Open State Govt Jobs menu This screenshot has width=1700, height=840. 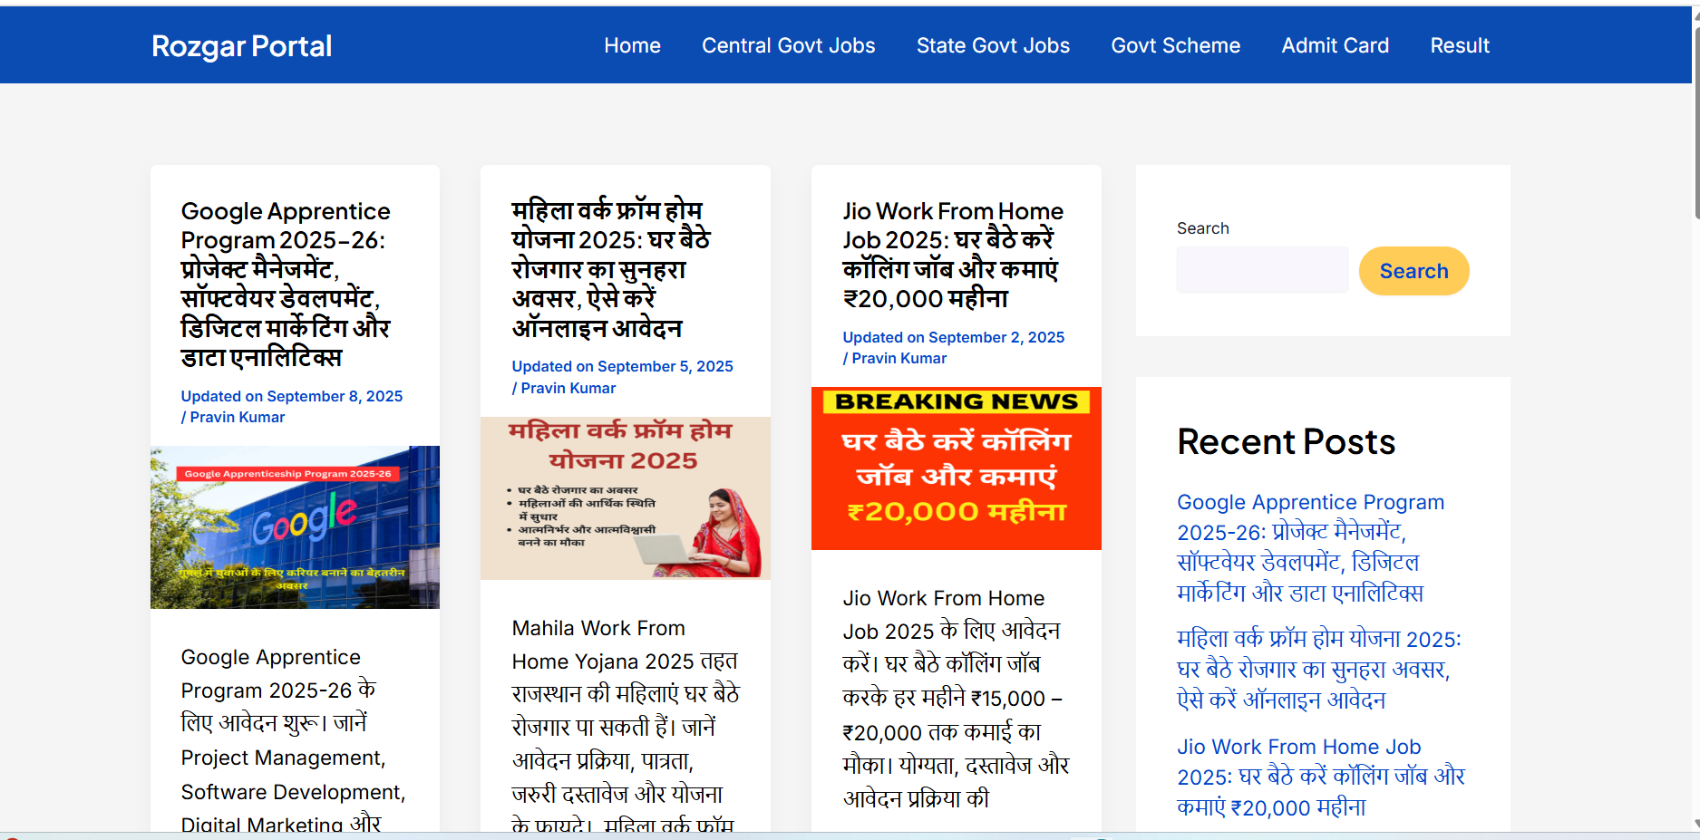click(993, 45)
